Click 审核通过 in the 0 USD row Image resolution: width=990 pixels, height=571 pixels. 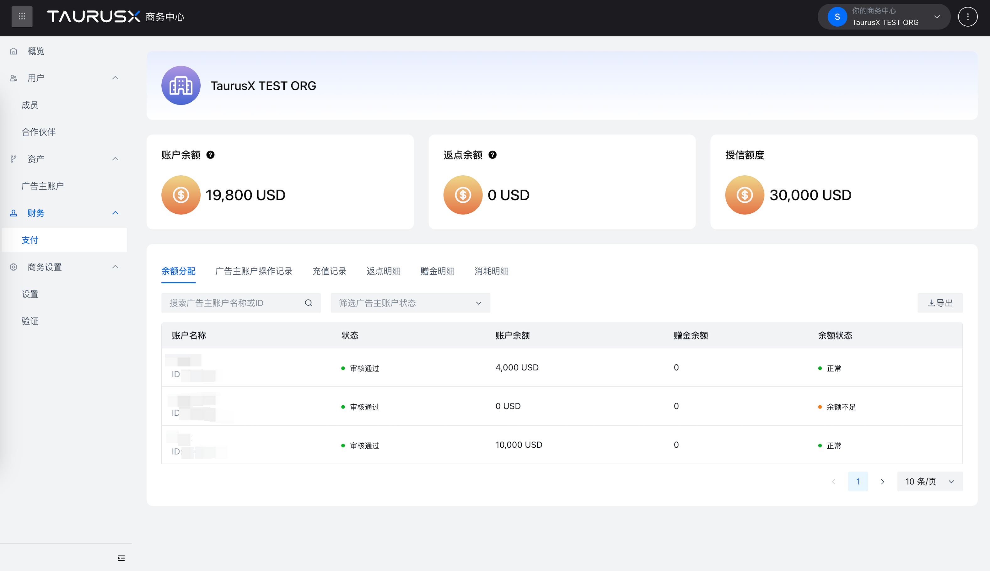[x=360, y=407]
